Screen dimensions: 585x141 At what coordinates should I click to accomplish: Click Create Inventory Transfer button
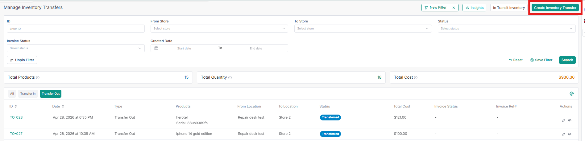(x=555, y=8)
